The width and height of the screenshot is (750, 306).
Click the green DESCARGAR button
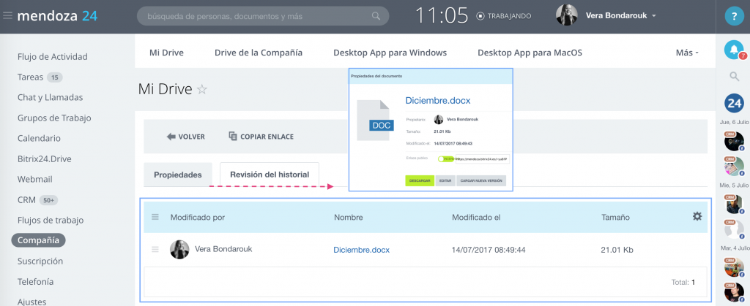coord(420,181)
